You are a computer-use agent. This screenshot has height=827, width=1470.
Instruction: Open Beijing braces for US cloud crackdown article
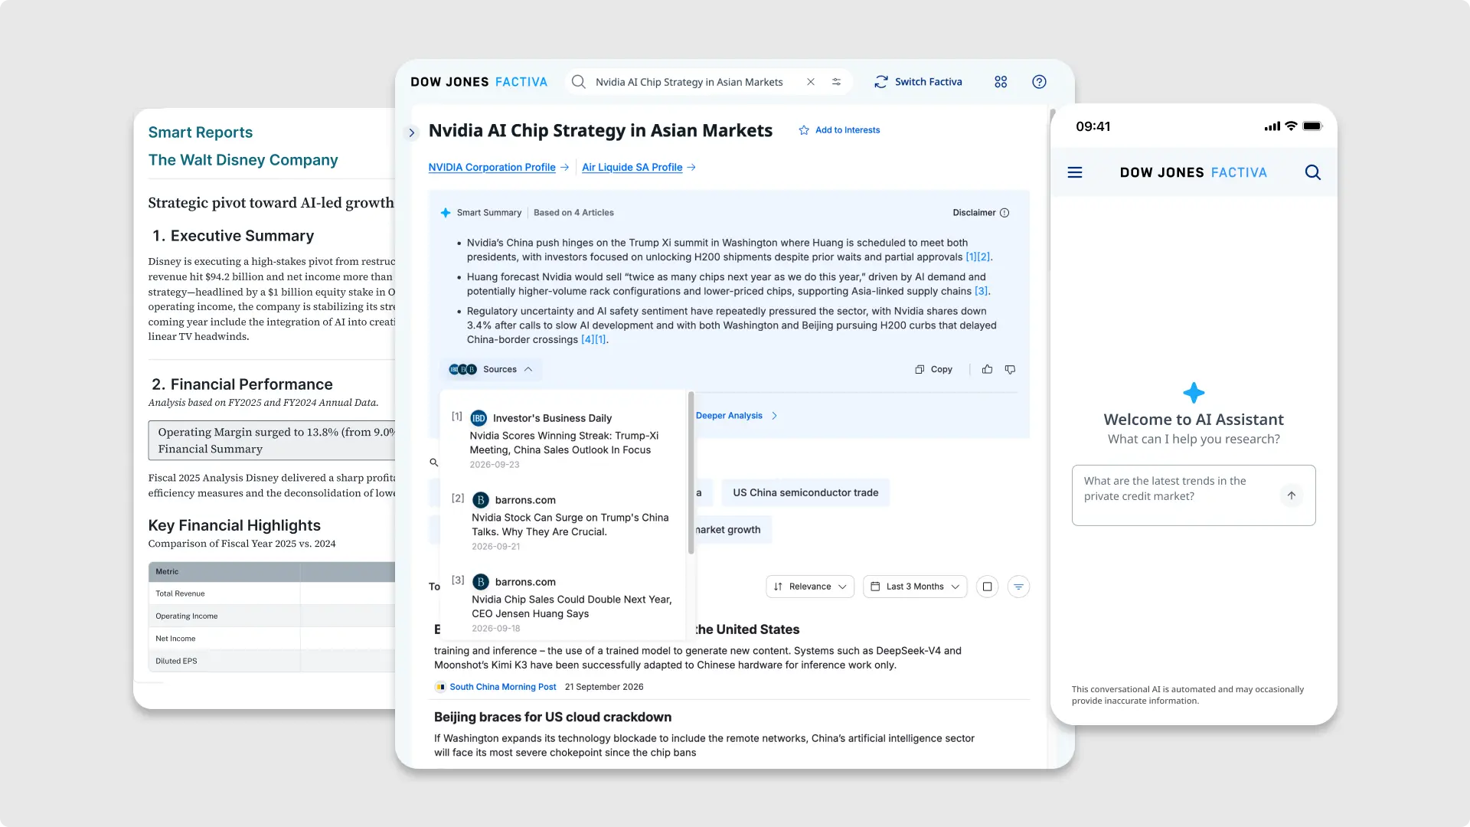(x=552, y=717)
